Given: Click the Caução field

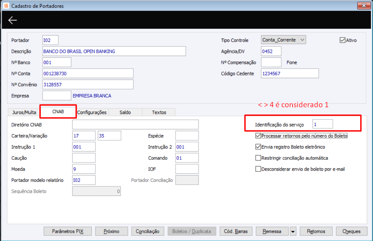Looking at the screenshot, I should [x=84, y=158].
